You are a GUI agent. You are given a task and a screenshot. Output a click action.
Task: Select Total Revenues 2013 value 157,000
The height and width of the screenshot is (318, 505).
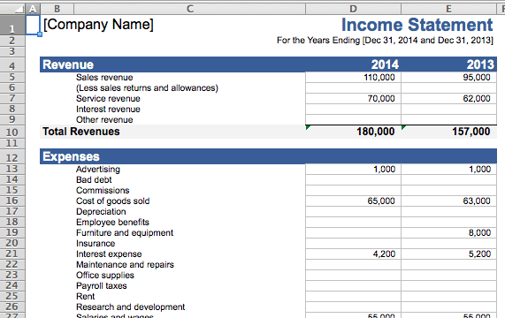tap(471, 132)
